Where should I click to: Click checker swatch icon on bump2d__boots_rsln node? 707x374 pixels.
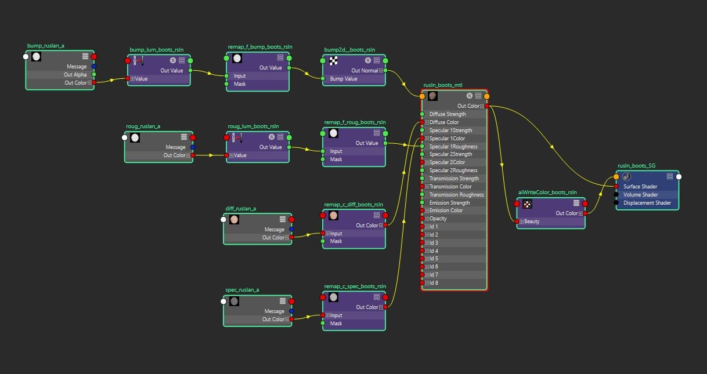point(333,60)
